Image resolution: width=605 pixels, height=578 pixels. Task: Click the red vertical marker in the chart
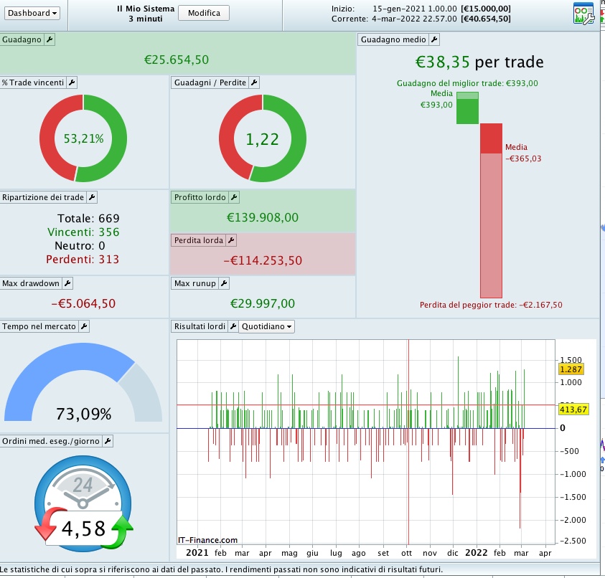pos(408,442)
